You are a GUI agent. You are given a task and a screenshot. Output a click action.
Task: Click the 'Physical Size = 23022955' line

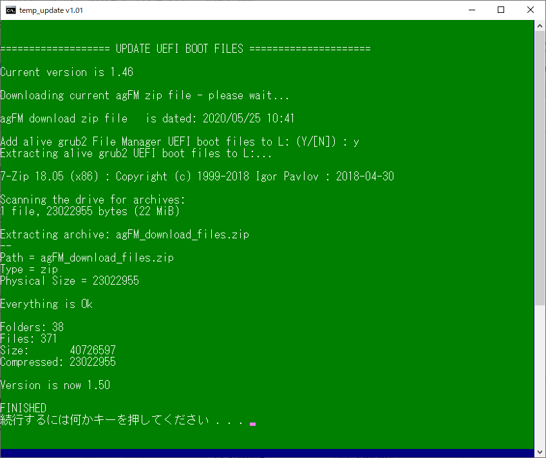pyautogui.click(x=70, y=281)
